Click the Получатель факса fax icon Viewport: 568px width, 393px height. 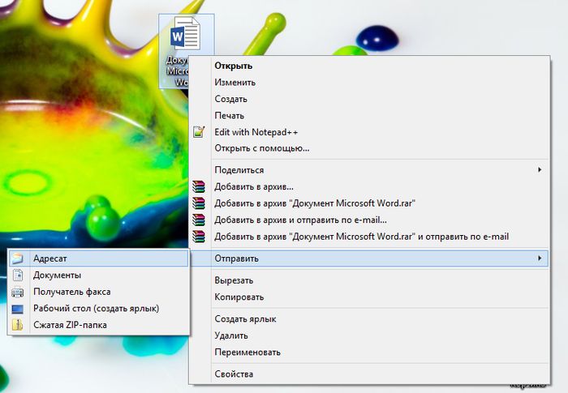coord(18,292)
